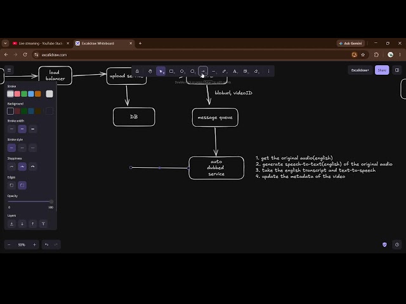The width and height of the screenshot is (406, 304).
Task: Choose dotted stroke style
Action: click(32, 148)
